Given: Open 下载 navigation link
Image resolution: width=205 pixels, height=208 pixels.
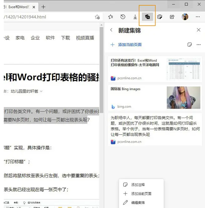Looking at the screenshot, I should click(x=65, y=38).
